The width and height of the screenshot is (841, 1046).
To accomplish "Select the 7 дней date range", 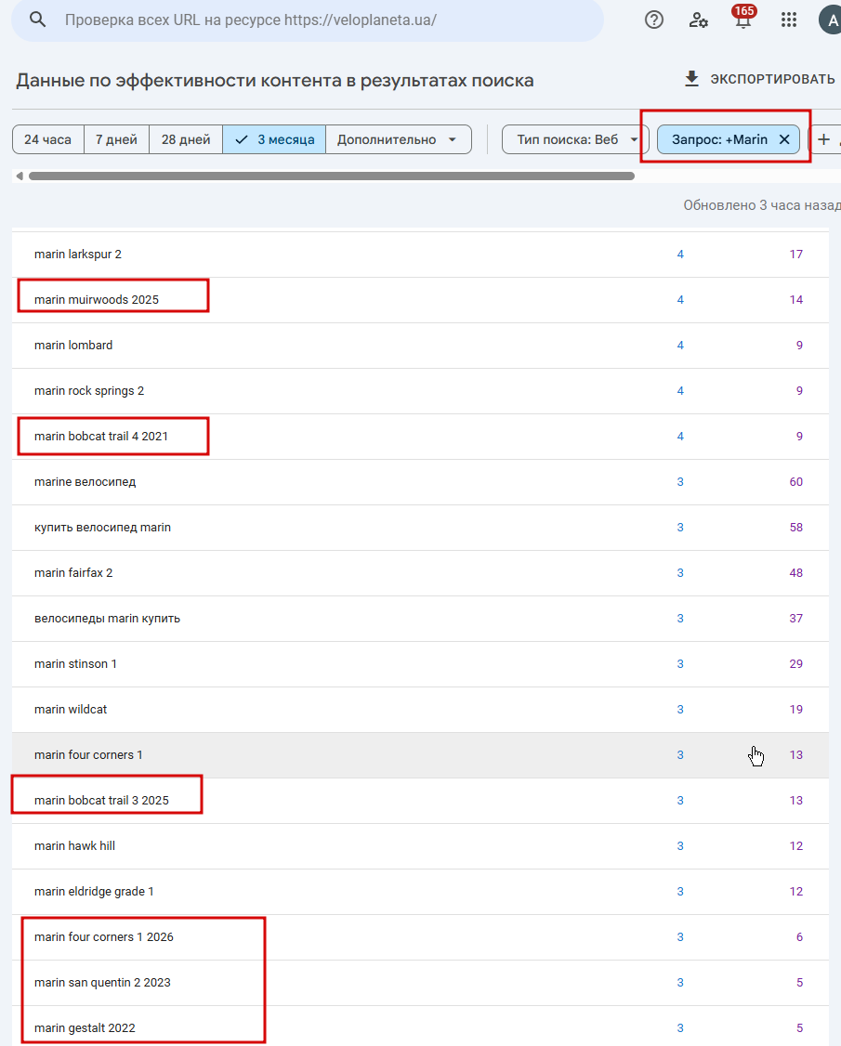I will pyautogui.click(x=116, y=139).
